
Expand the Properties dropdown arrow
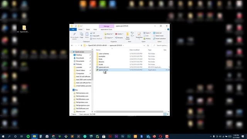[139, 39]
